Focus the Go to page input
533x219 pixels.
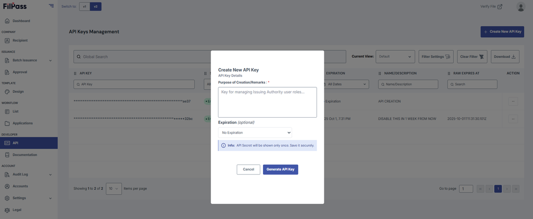(466, 188)
